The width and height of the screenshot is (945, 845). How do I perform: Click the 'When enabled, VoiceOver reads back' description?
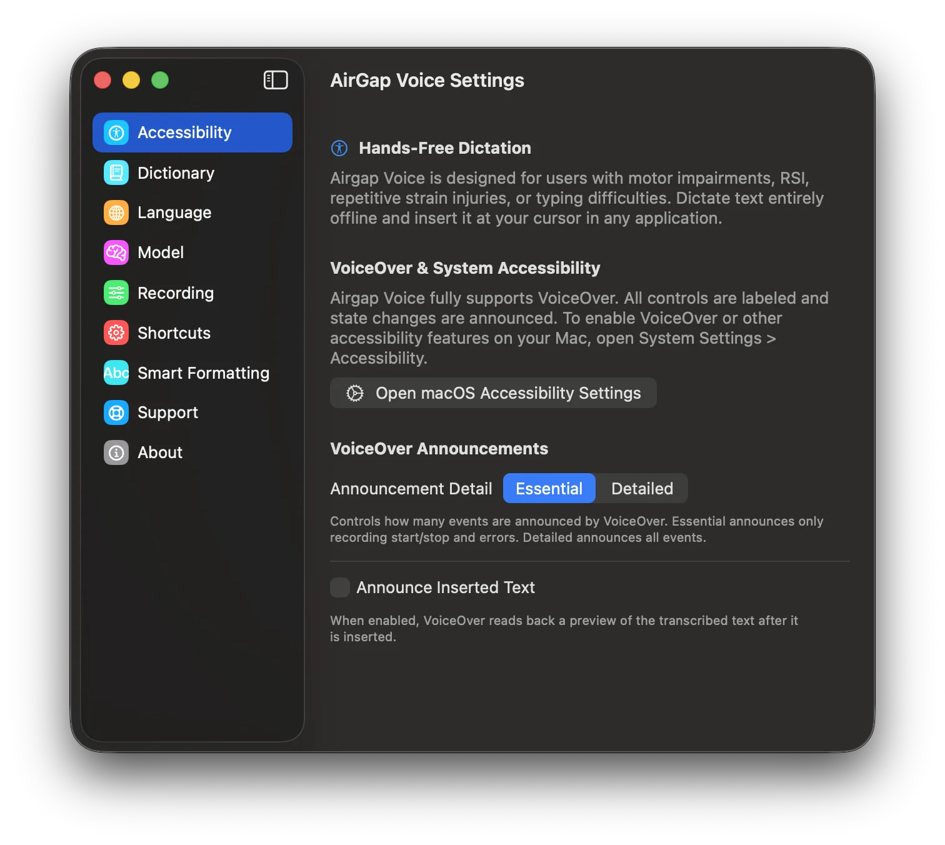[x=564, y=629]
